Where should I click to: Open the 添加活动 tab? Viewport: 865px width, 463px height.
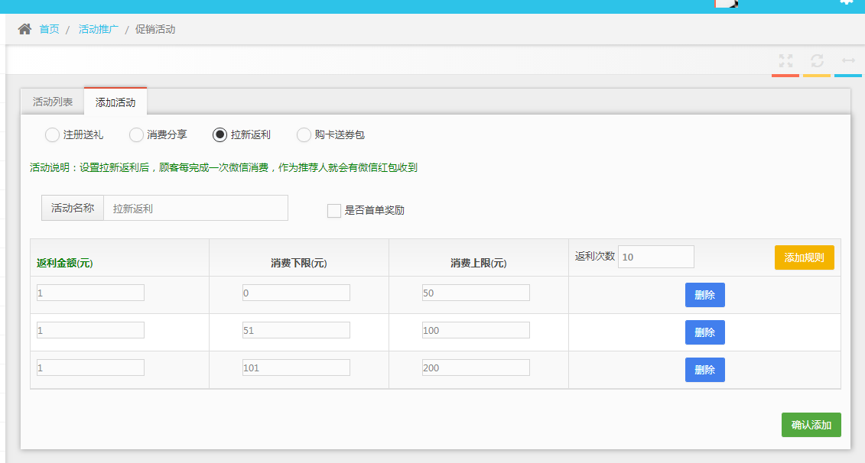tap(115, 102)
